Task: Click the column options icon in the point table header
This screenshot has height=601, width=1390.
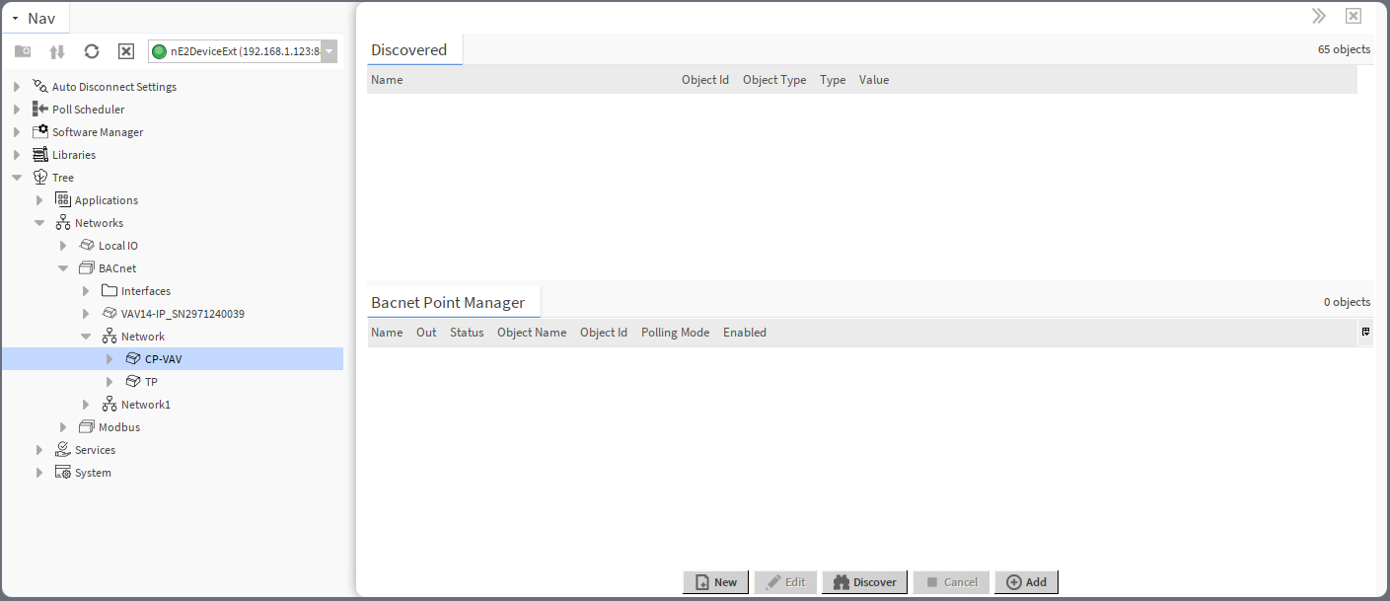Action: point(1365,333)
